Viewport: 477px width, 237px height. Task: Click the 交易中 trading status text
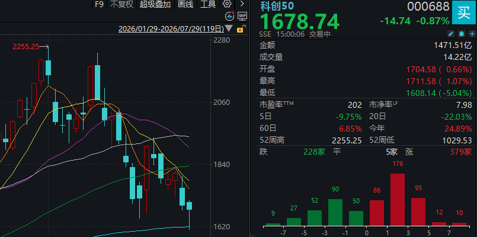320,34
